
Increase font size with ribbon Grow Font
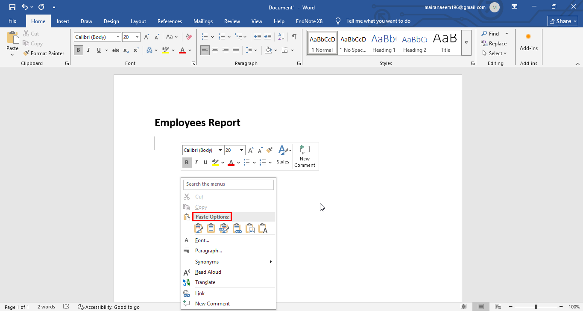coord(147,37)
